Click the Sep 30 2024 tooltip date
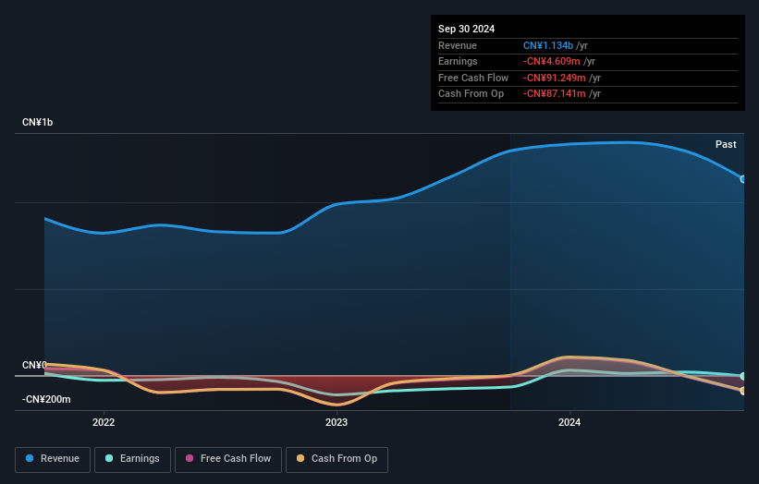The width and height of the screenshot is (759, 484). (466, 29)
